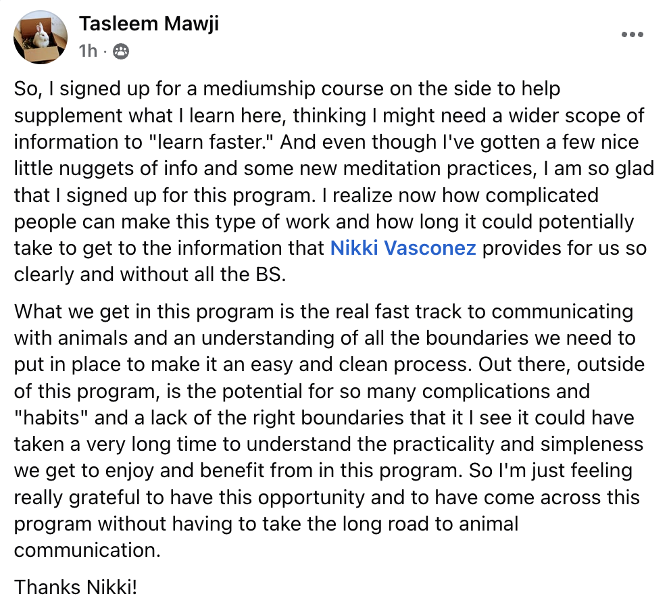This screenshot has height=611, width=669.
Task: Click the 'Thanks Nikki!' closing line
Action: [x=76, y=587]
